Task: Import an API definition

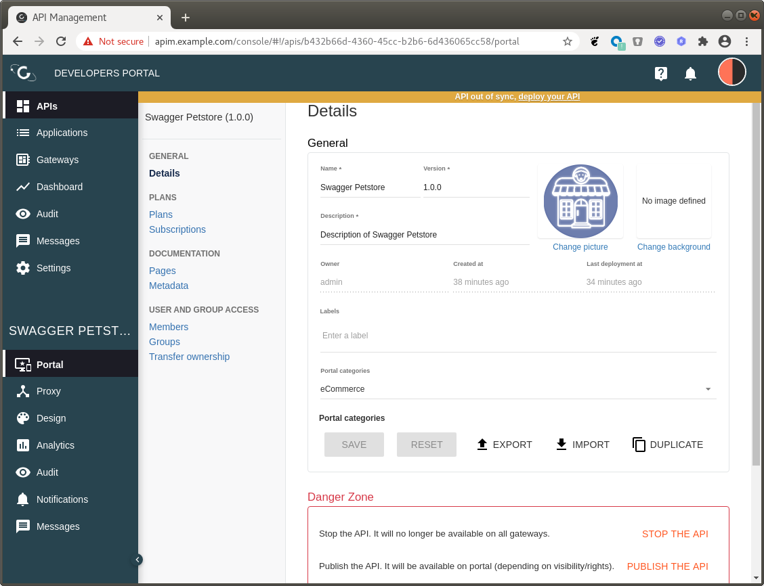Action: point(582,445)
